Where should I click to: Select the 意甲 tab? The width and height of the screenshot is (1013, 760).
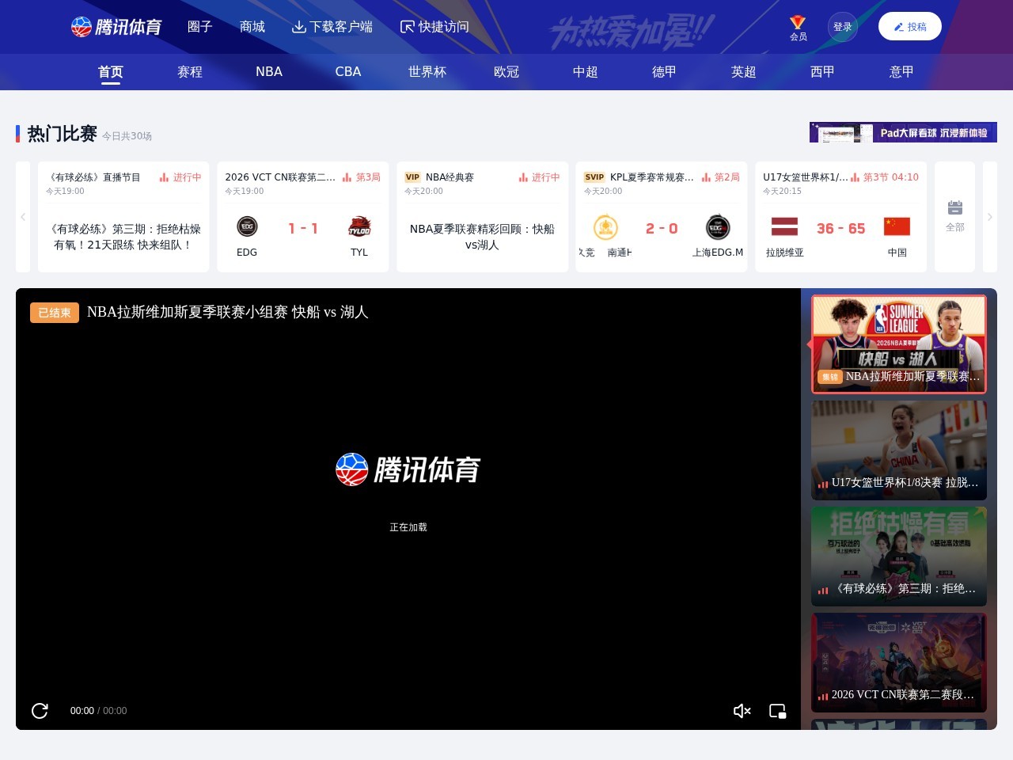coord(902,72)
